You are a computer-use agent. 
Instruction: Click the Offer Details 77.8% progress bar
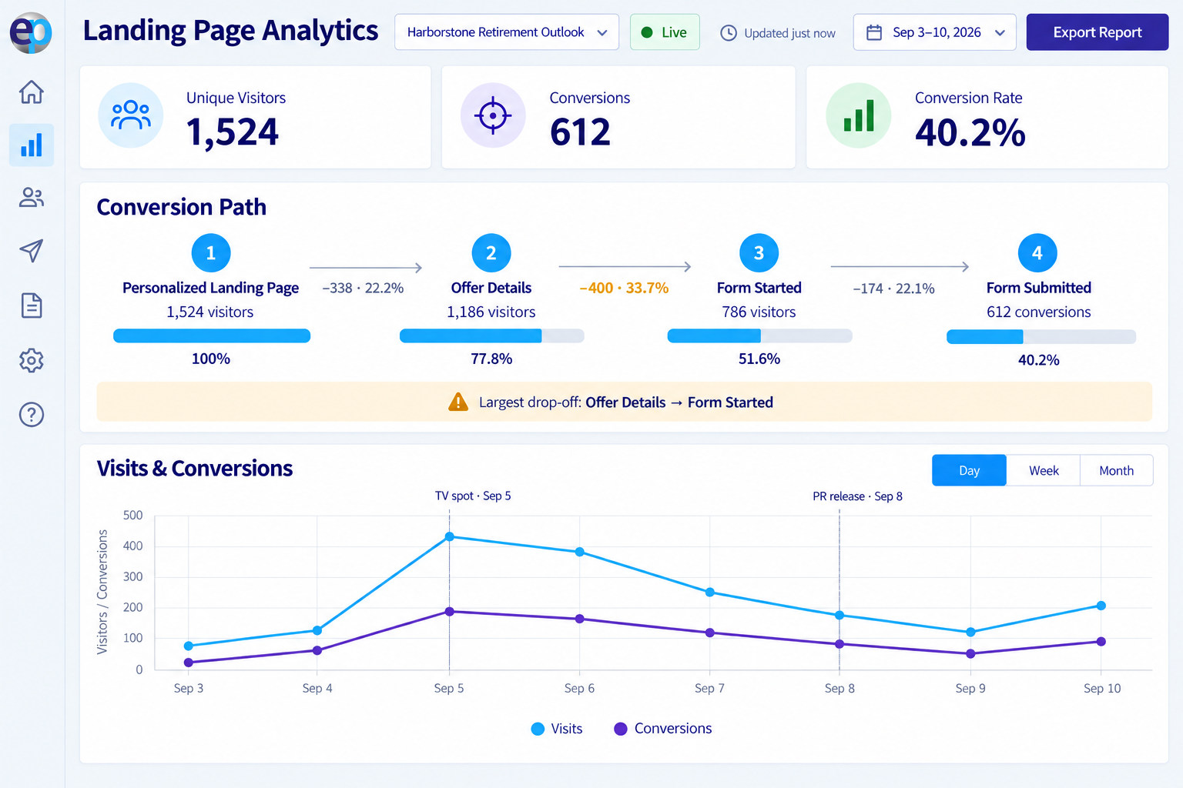click(x=492, y=336)
